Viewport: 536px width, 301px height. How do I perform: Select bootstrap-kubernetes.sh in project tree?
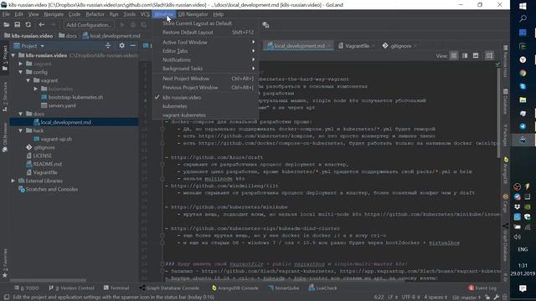pos(75,97)
